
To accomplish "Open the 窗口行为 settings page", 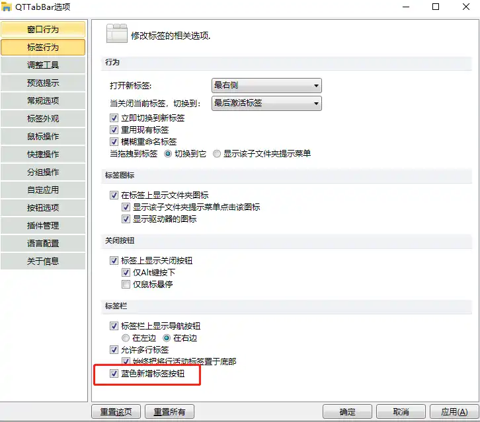I will [43, 29].
